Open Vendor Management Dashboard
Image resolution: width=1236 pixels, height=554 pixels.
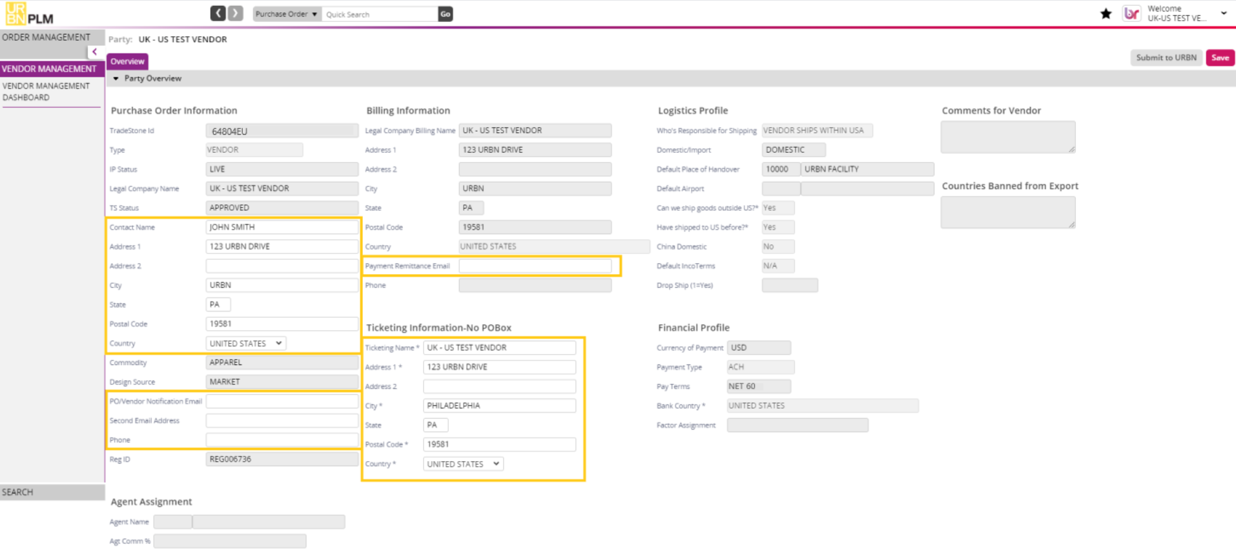pyautogui.click(x=46, y=92)
